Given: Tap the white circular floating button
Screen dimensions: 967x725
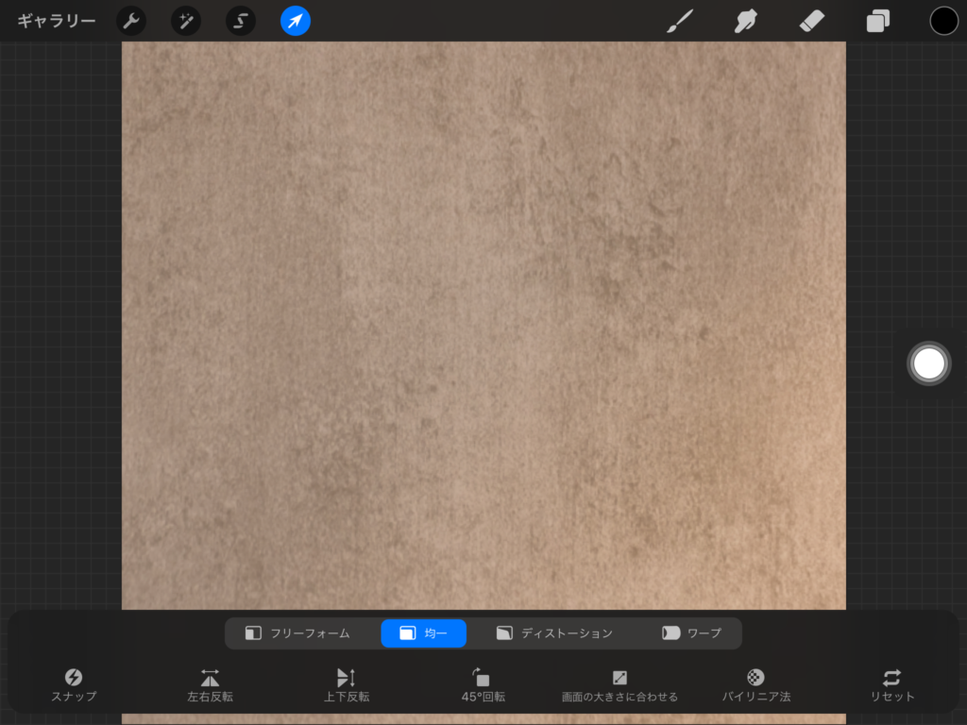Looking at the screenshot, I should (x=929, y=363).
